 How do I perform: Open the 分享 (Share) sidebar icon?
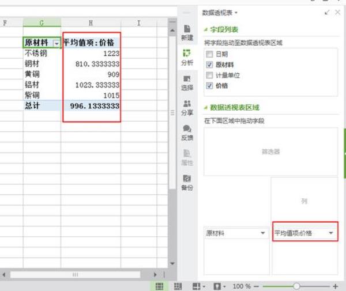point(187,108)
